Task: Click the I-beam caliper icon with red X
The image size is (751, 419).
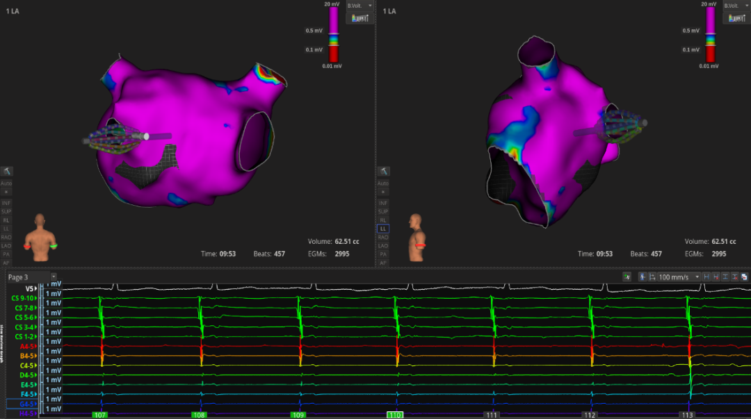Action: tap(735, 277)
